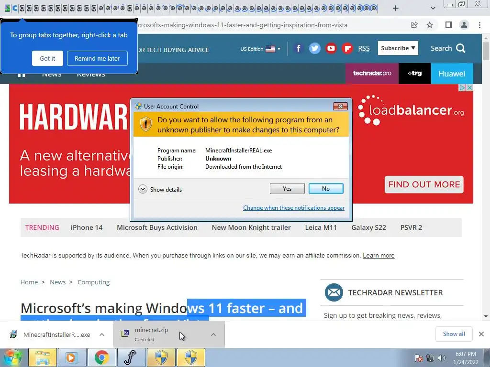Open trending topic PSVR 2
Screen dimensions: 490x367
pos(411,227)
